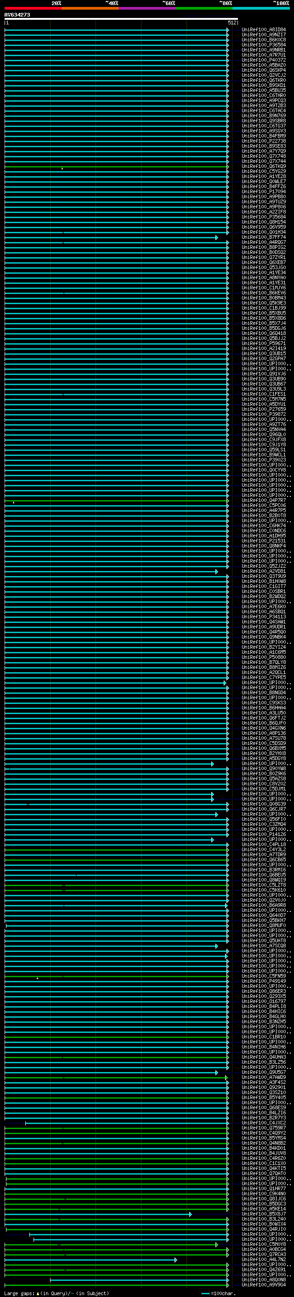Viewport: 294px width, 1297px height.
Task: Pick hit UniRef100_B9SE83
Action: (x=264, y=146)
